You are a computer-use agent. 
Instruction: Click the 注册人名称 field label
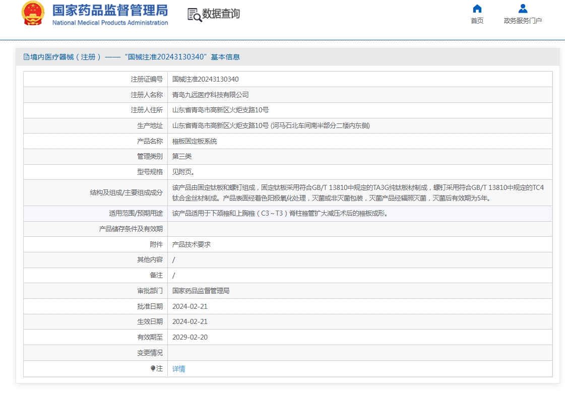click(147, 95)
